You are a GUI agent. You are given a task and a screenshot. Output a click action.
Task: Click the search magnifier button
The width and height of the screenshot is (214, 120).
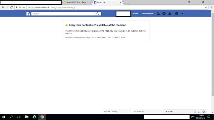pyautogui.click(x=98, y=13)
